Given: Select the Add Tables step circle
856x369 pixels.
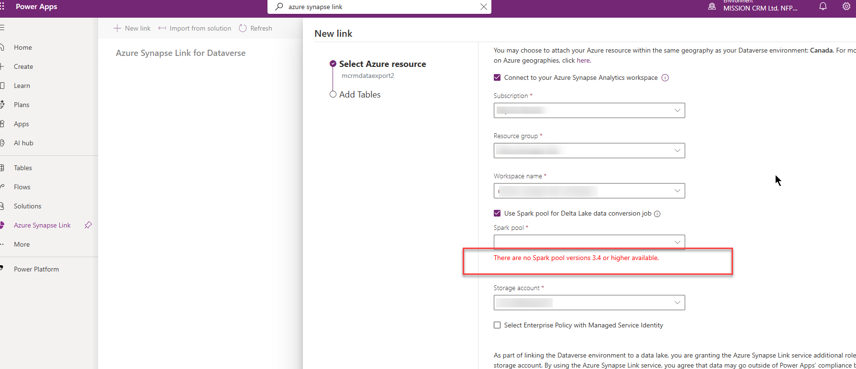Looking at the screenshot, I should (333, 94).
